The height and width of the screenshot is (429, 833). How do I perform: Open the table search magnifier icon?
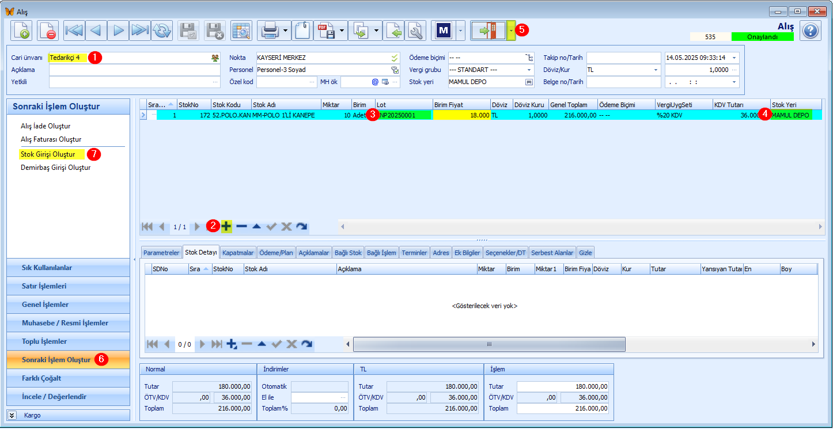241,30
